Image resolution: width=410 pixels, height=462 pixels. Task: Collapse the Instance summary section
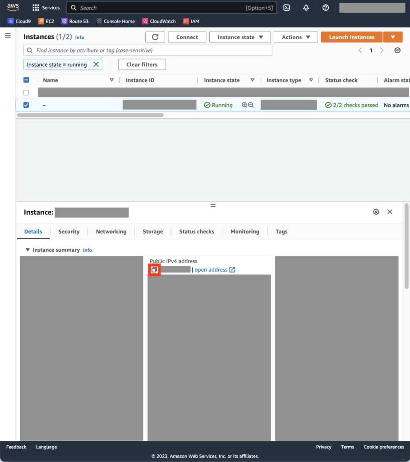click(28, 250)
